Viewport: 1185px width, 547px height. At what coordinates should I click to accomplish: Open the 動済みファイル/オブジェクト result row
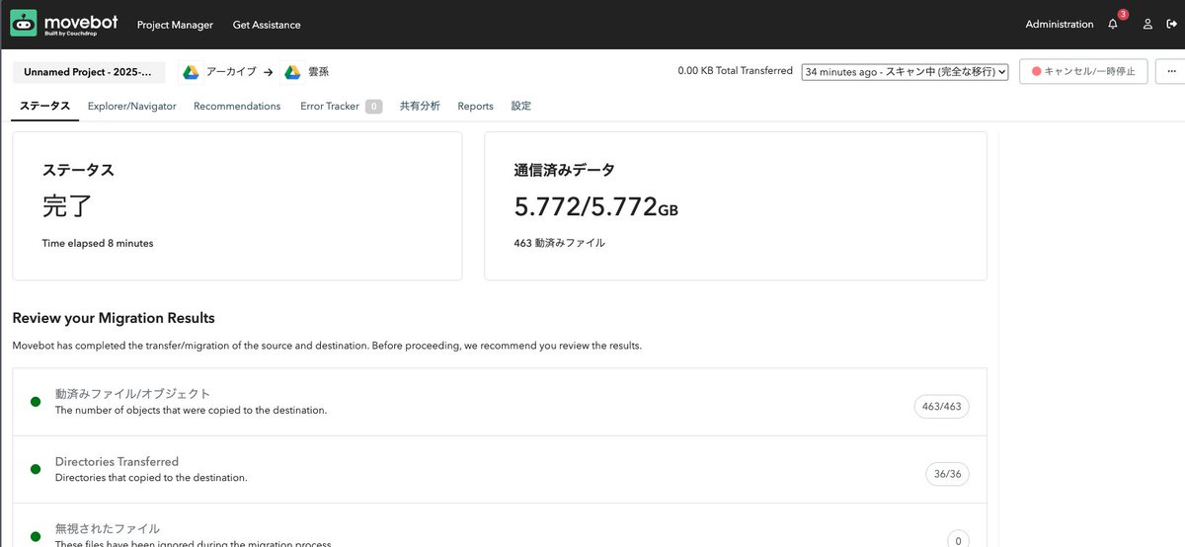point(500,402)
